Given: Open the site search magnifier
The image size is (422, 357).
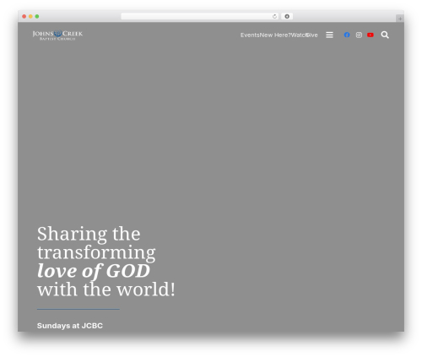Looking at the screenshot, I should pyautogui.click(x=385, y=35).
